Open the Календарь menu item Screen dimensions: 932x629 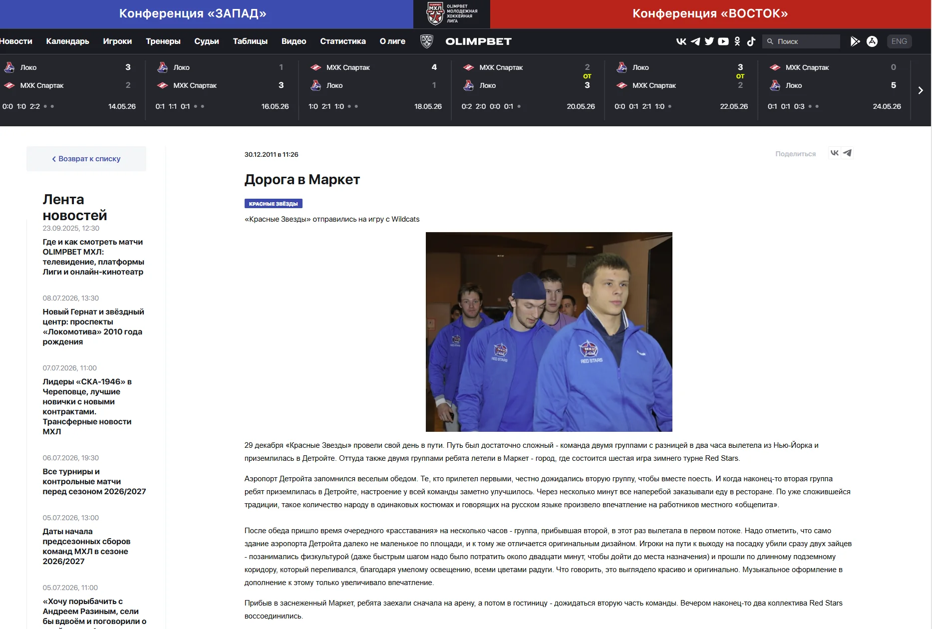click(67, 41)
